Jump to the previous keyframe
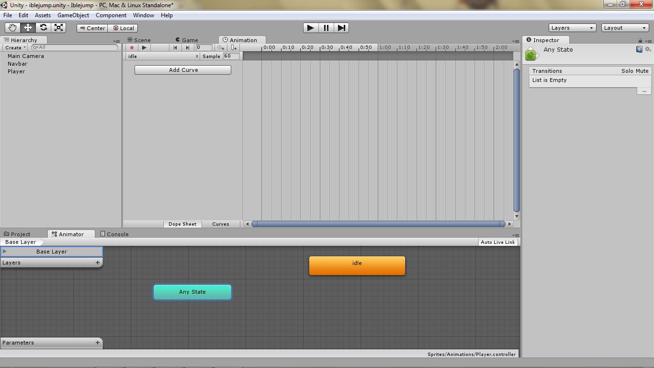This screenshot has width=654, height=368. point(176,47)
